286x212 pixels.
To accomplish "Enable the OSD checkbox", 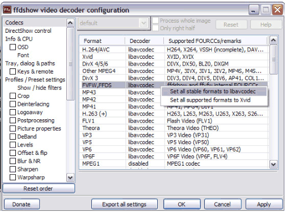I will 12,47.
